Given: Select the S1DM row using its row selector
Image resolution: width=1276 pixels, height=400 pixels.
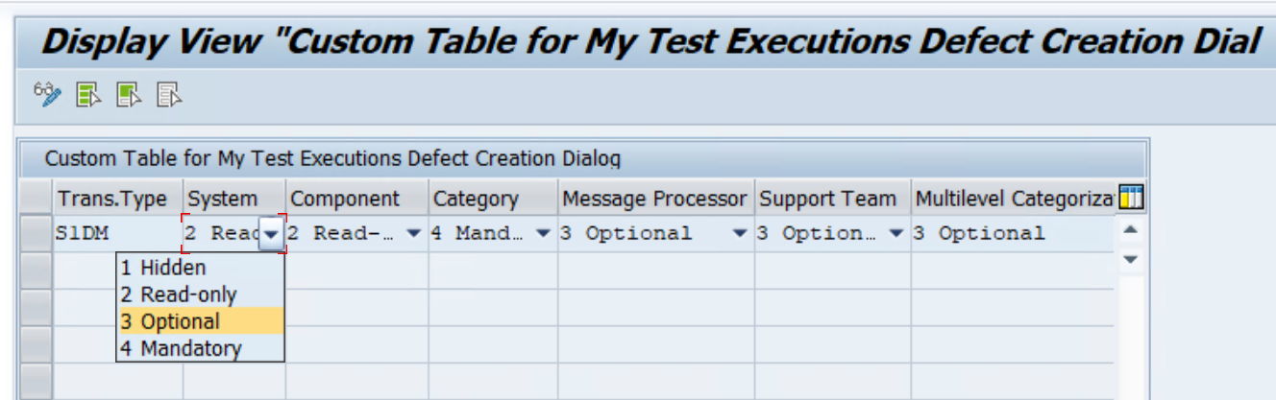Looking at the screenshot, I should coord(37,233).
